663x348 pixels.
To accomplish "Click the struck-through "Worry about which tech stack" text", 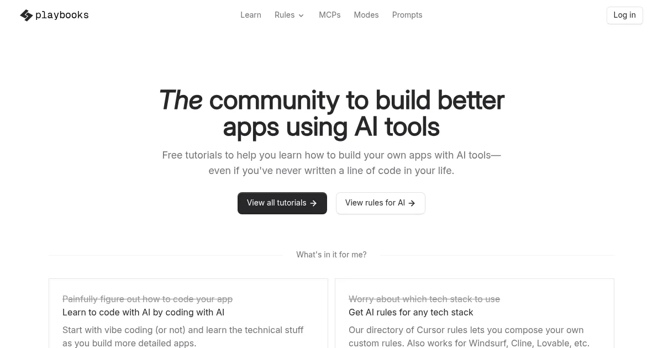I will tap(424, 299).
